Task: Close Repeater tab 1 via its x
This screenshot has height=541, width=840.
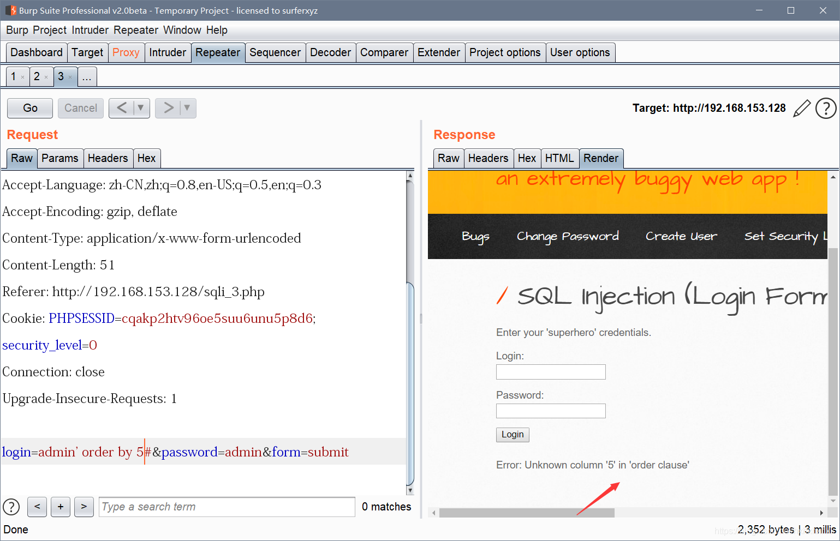Action: (22, 77)
